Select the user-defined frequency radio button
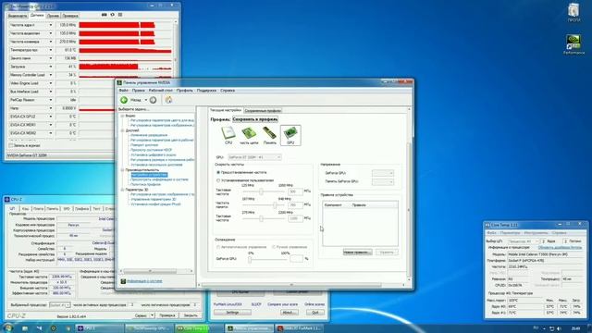 tap(218, 180)
